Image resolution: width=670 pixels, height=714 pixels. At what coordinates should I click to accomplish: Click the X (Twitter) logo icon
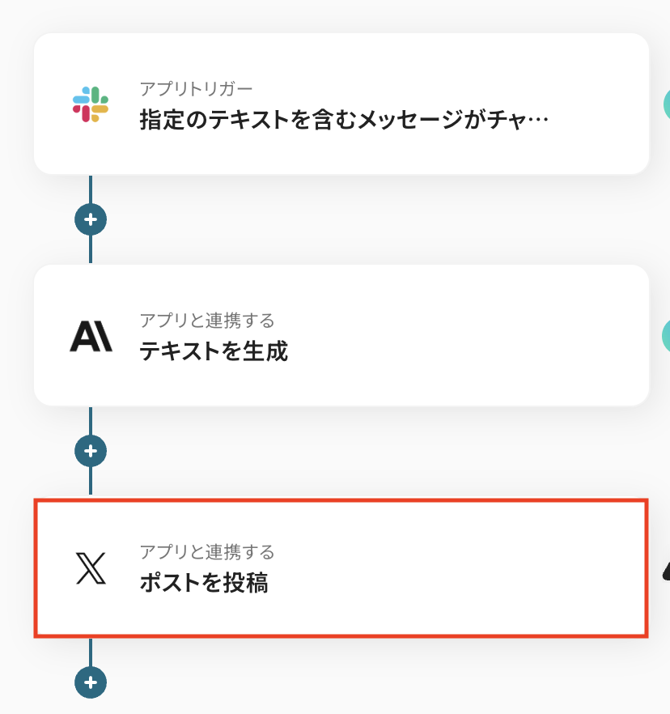[91, 568]
